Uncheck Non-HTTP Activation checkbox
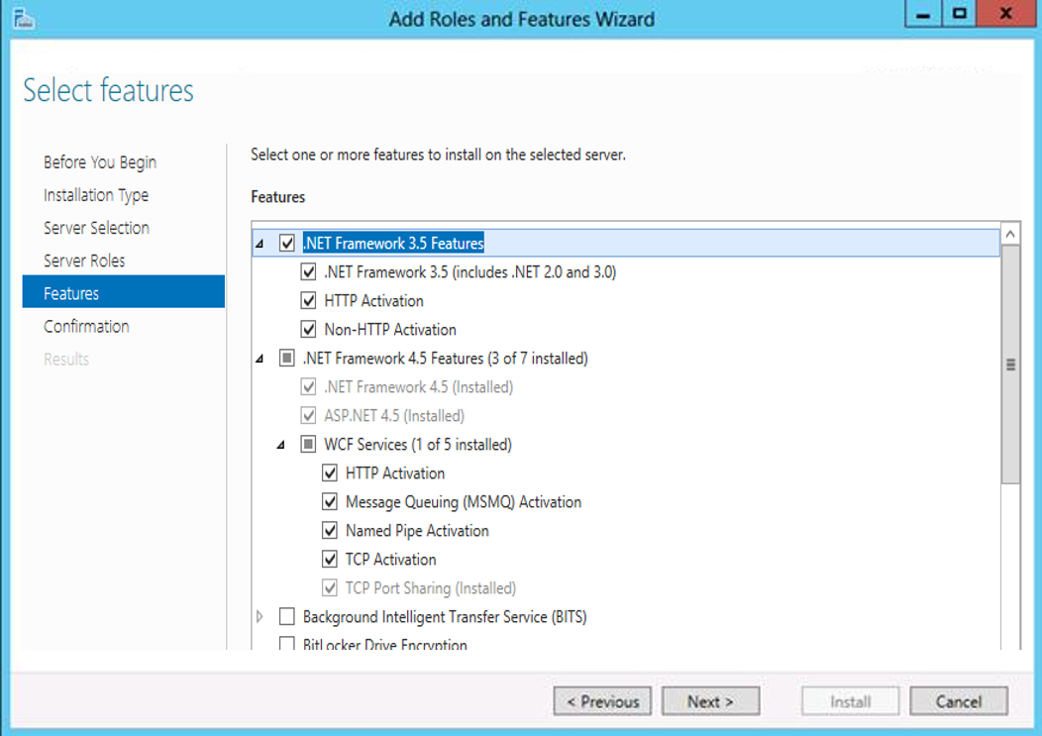 click(308, 329)
